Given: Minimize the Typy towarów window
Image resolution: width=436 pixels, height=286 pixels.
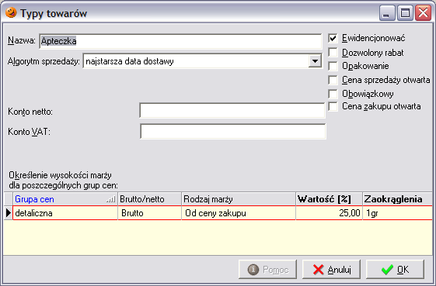Looking at the screenshot, I should (387, 13).
